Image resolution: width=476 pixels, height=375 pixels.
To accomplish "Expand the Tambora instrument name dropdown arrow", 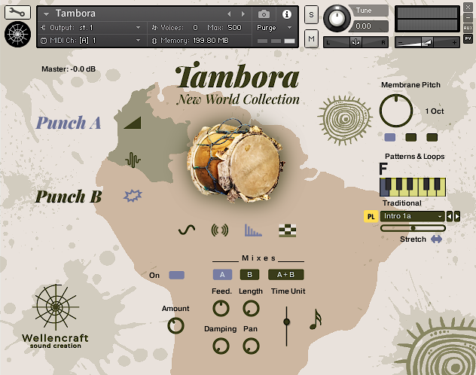I will 46,14.
